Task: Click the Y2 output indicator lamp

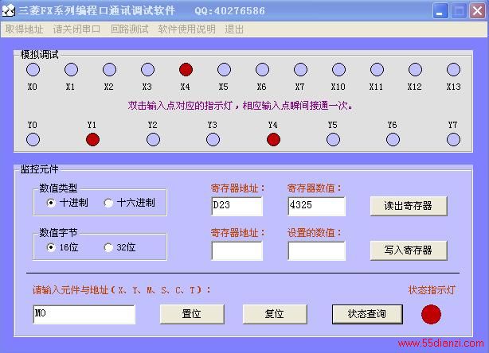Action: [153, 139]
